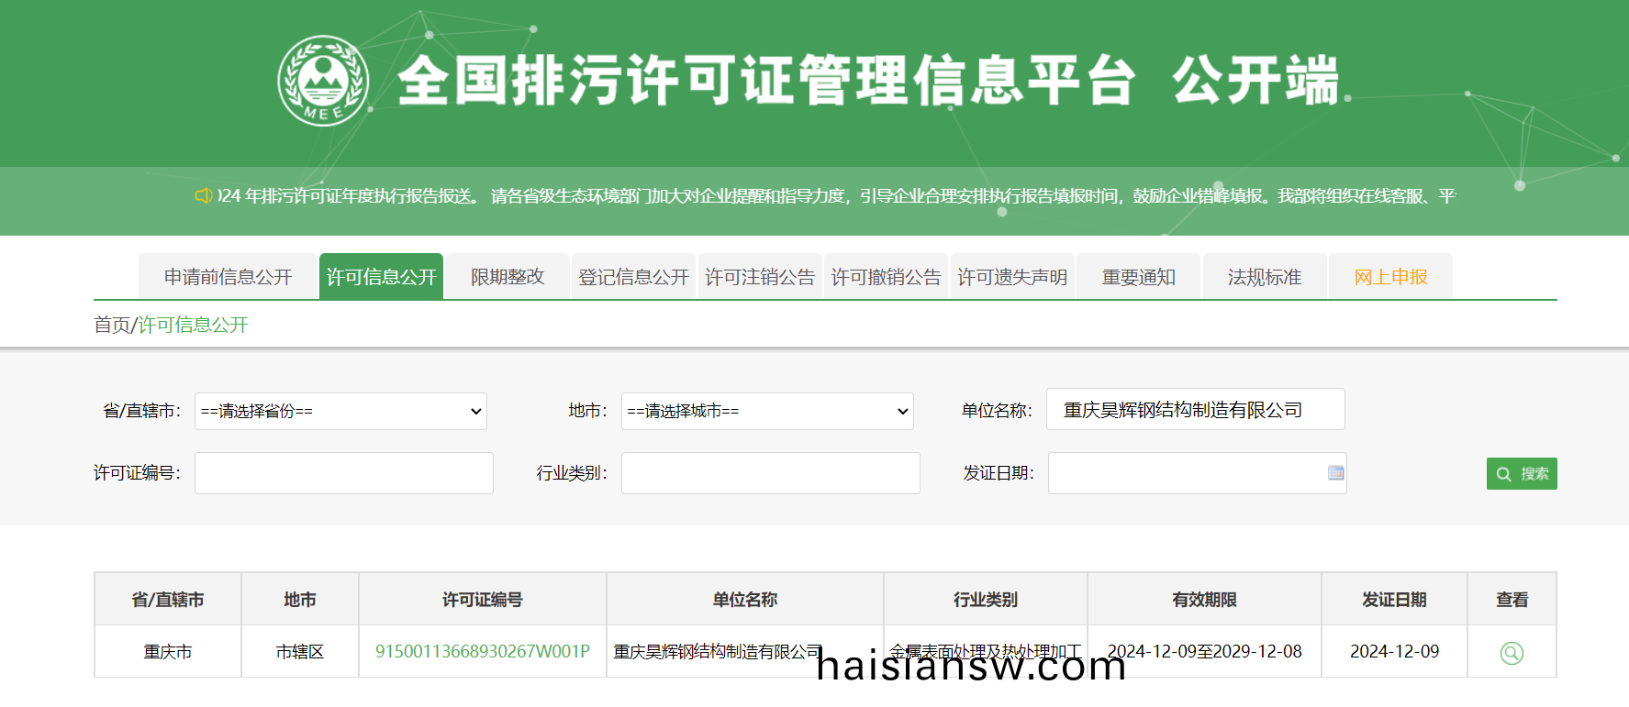Image resolution: width=1629 pixels, height=707 pixels.
Task: Open permit number 91500113668930267W001P link
Action: pyautogui.click(x=482, y=652)
